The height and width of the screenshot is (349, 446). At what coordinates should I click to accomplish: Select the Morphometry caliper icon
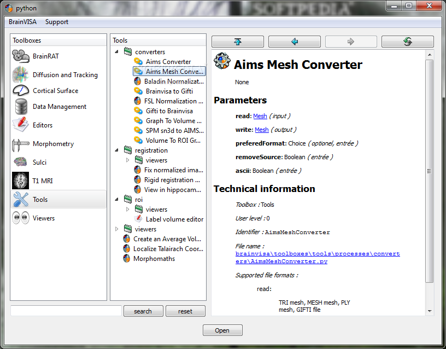[20, 144]
